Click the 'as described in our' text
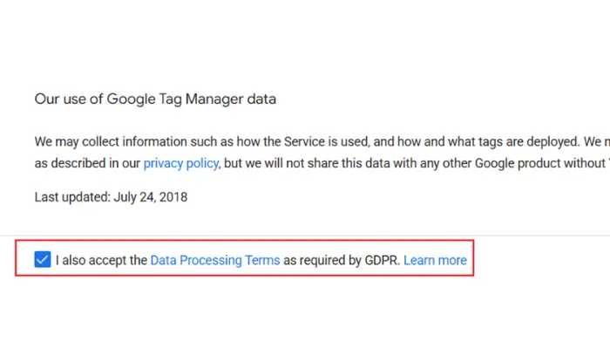 87,163
